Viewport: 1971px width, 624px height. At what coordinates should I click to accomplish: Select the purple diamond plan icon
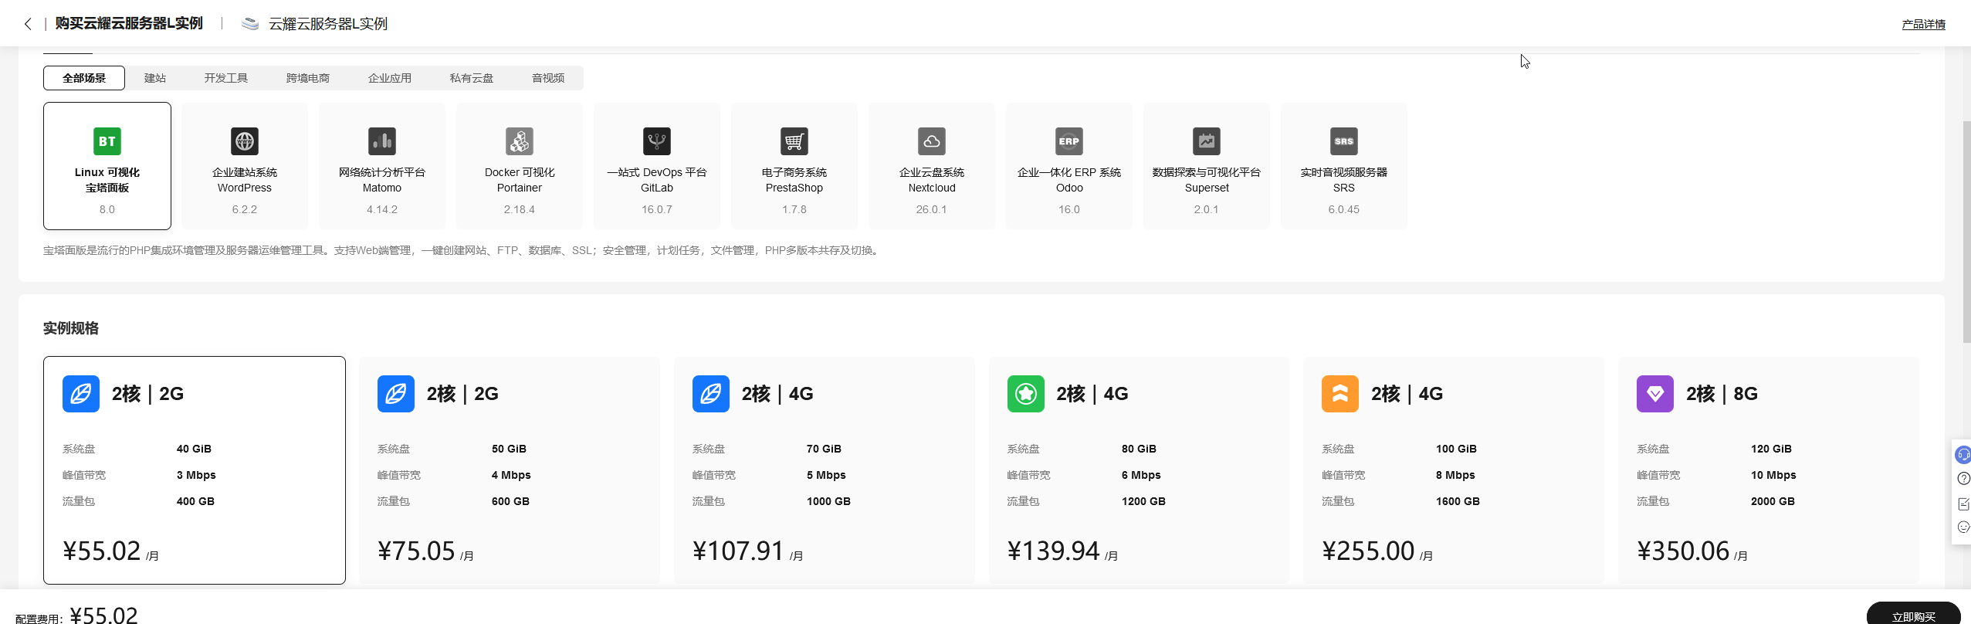tap(1655, 394)
